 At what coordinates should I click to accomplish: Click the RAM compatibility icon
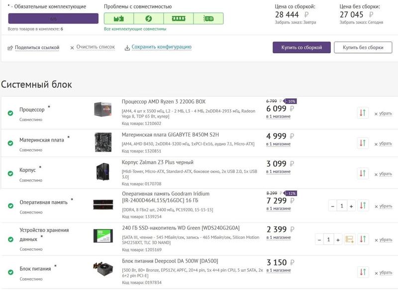click(178, 19)
